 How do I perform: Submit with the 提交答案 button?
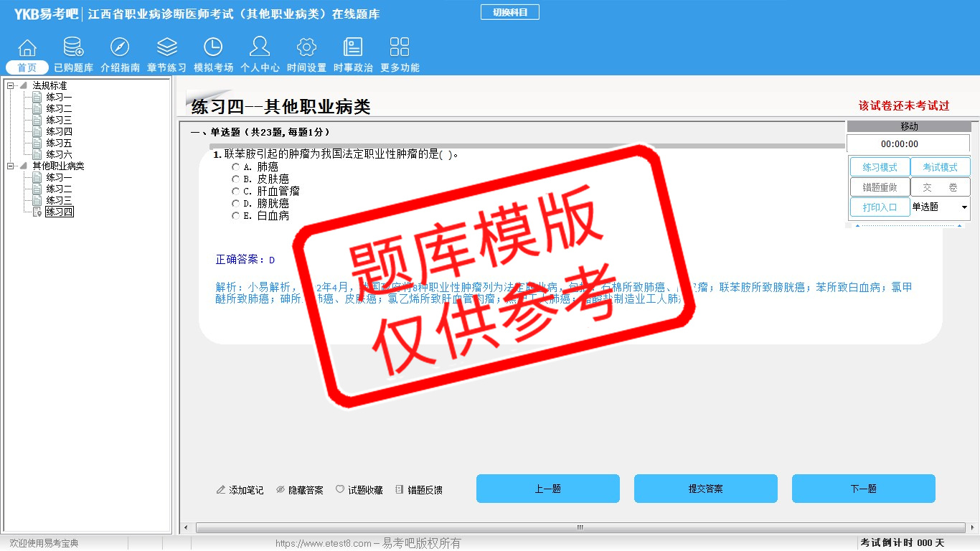706,489
